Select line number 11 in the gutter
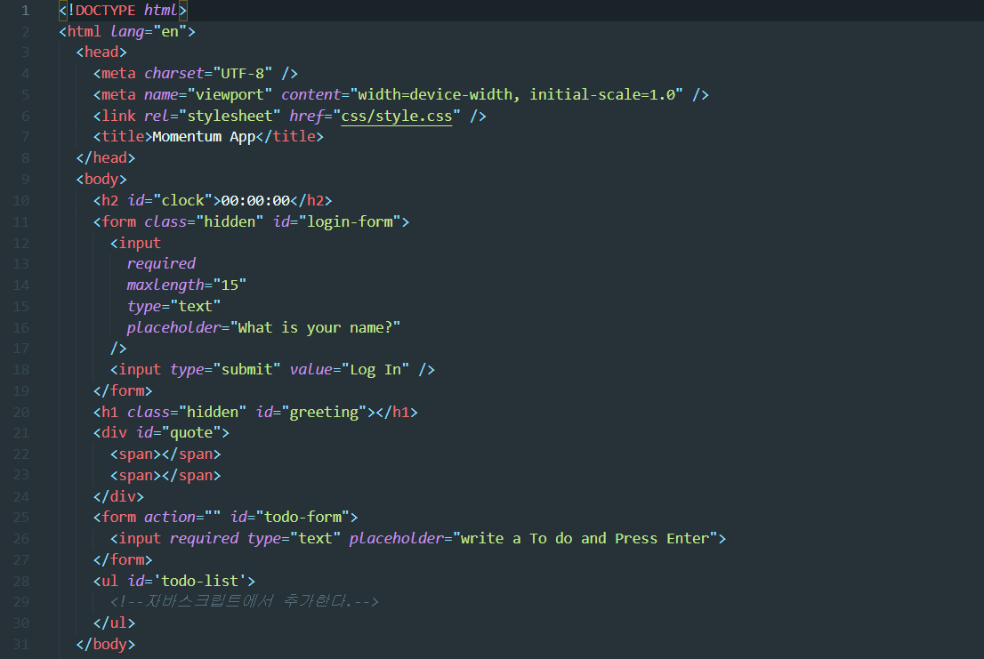984x659 pixels. pyautogui.click(x=21, y=222)
